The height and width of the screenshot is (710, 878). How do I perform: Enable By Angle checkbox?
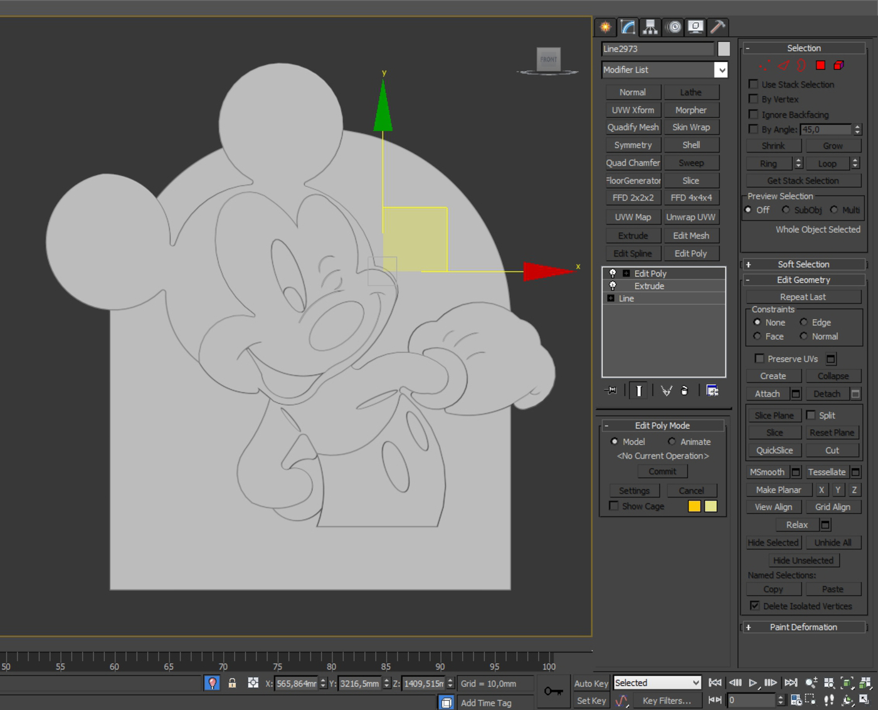(x=753, y=129)
